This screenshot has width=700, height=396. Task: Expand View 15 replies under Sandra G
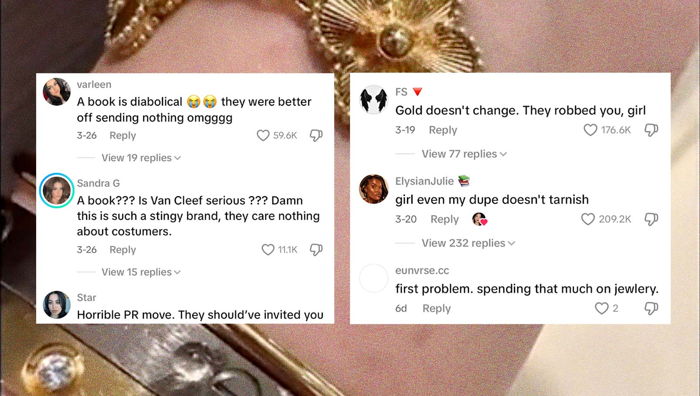click(141, 272)
